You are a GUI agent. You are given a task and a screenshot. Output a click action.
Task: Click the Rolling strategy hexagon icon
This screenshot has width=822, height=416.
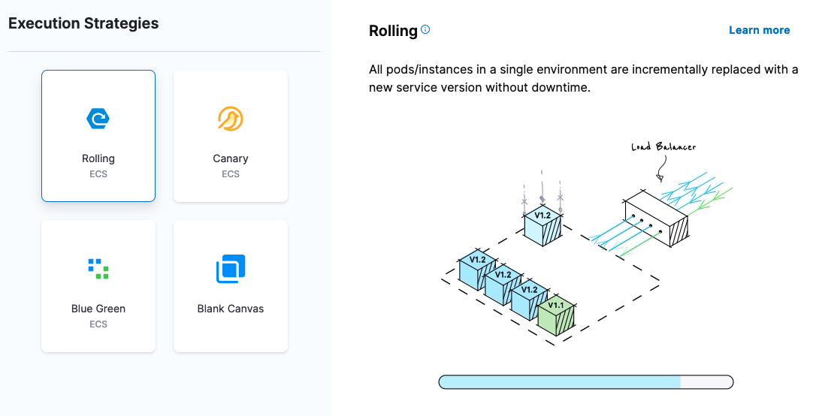[x=98, y=119]
